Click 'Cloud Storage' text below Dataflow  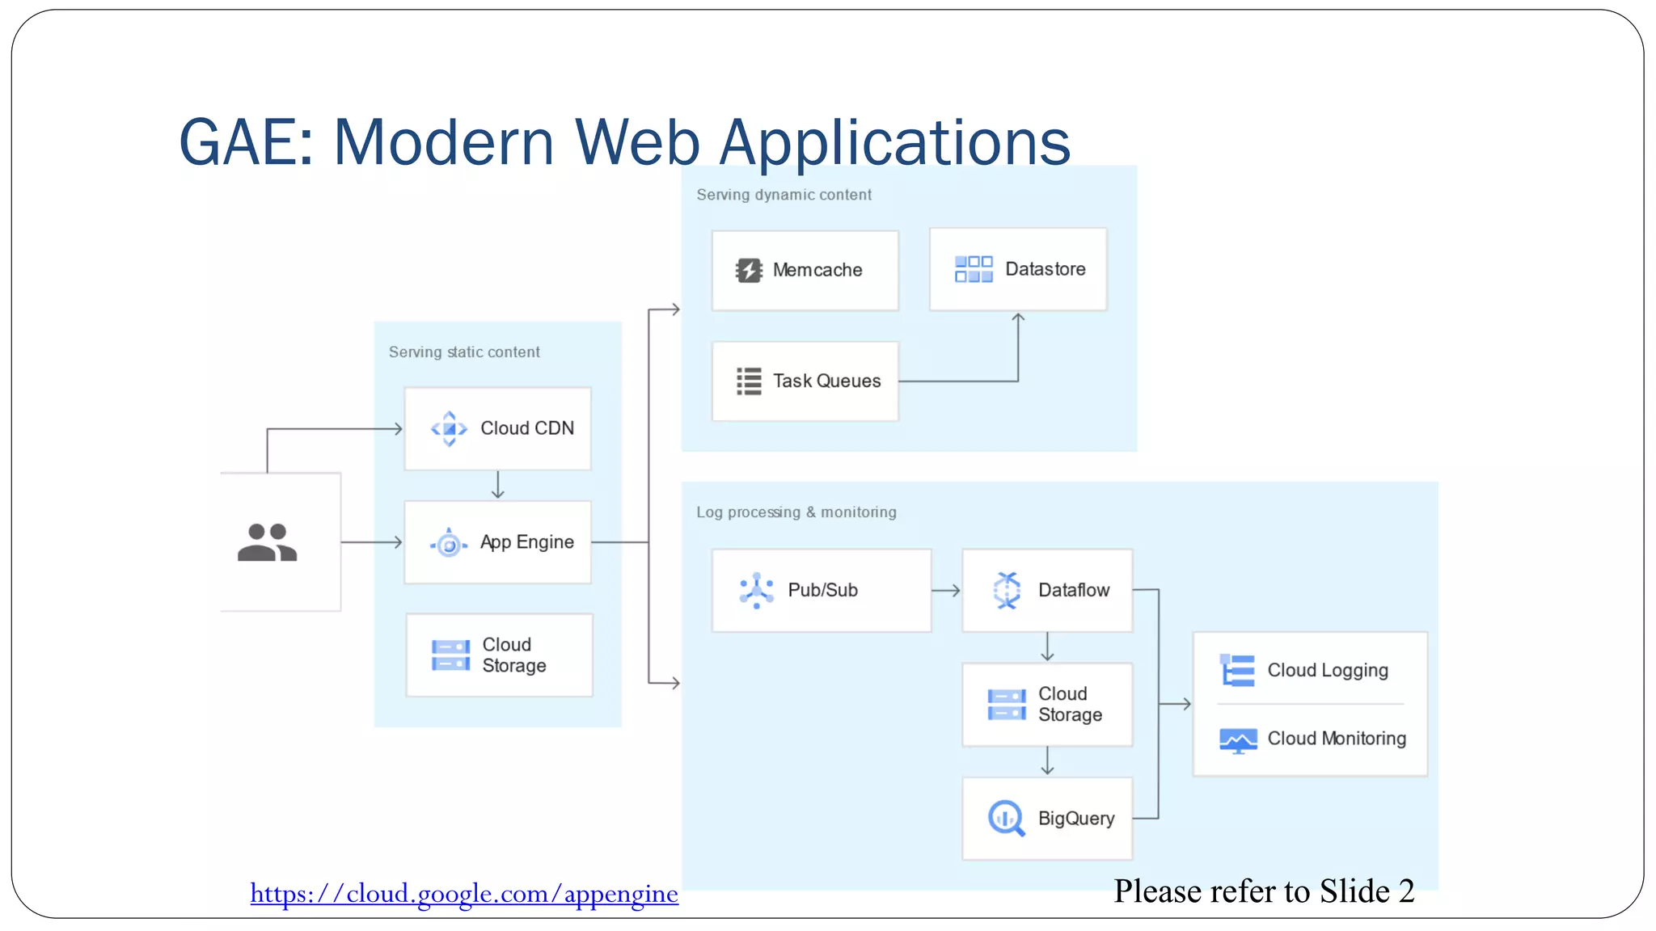[x=1070, y=705]
